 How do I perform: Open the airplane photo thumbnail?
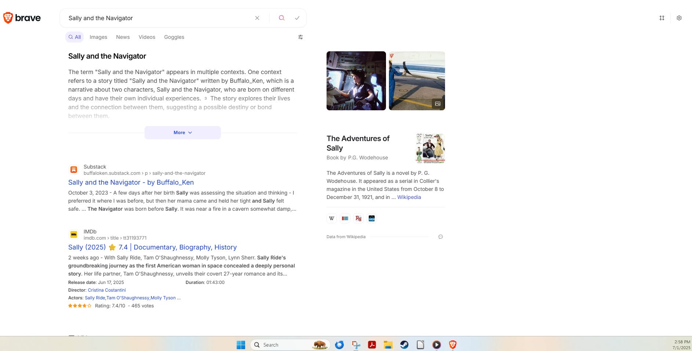click(x=417, y=81)
